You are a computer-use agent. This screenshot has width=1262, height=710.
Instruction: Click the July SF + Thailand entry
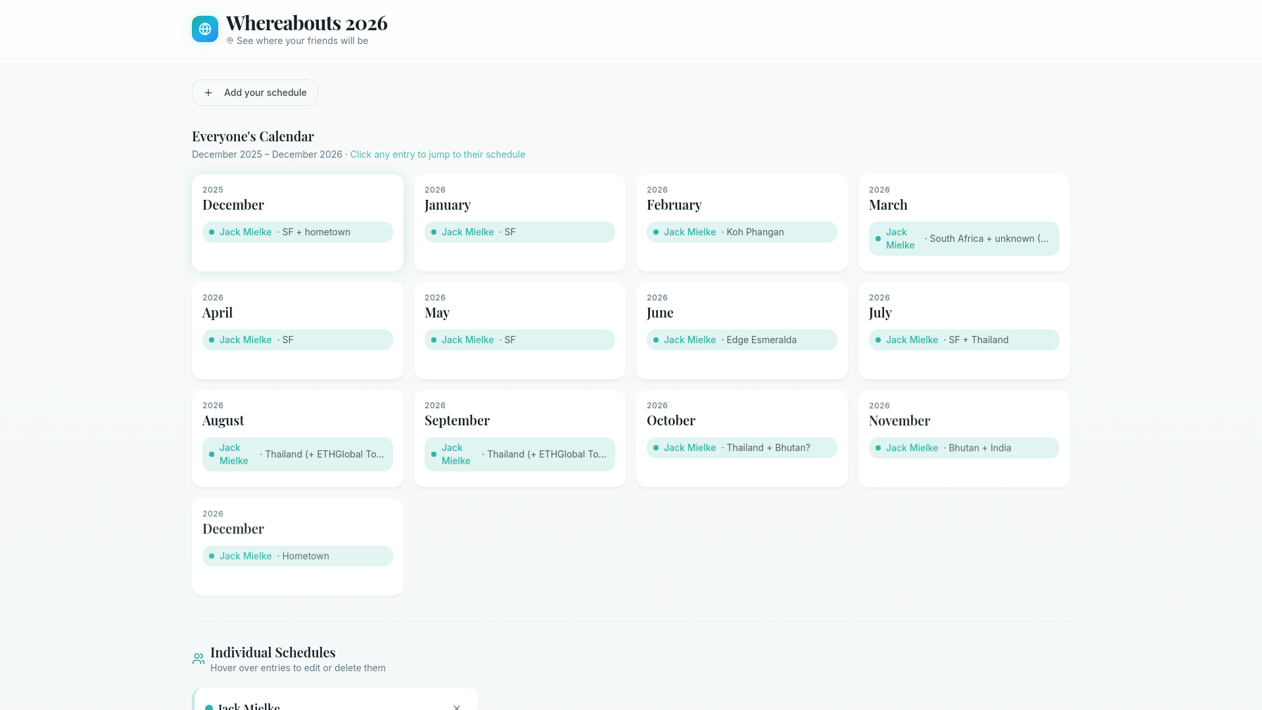[963, 340]
